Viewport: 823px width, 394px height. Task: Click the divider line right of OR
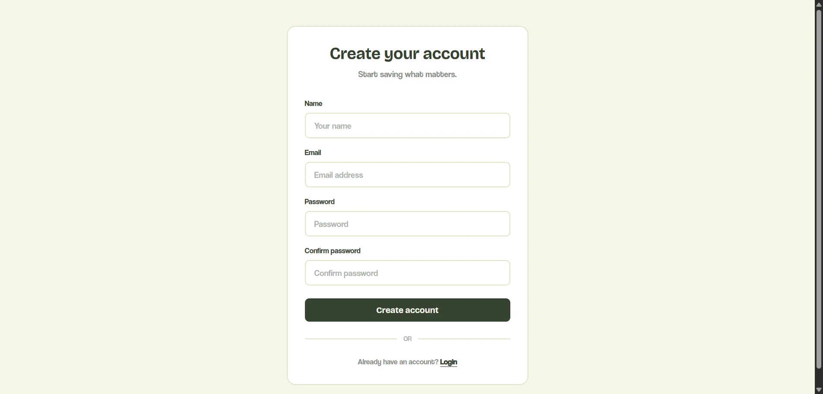(464, 339)
